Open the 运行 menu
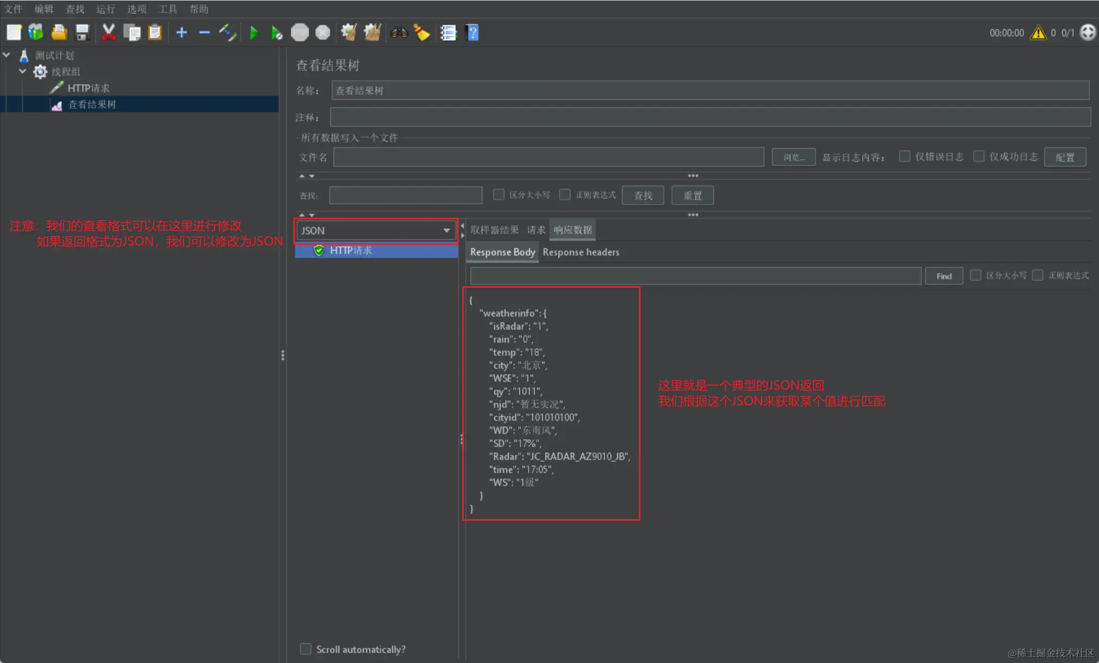Screen dimensions: 1099x663 pos(105,9)
